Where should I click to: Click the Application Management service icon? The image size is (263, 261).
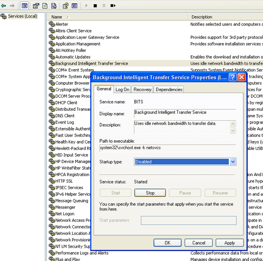52,43
